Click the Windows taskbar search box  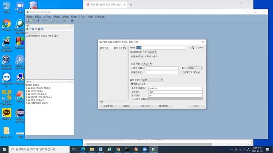tap(39, 149)
